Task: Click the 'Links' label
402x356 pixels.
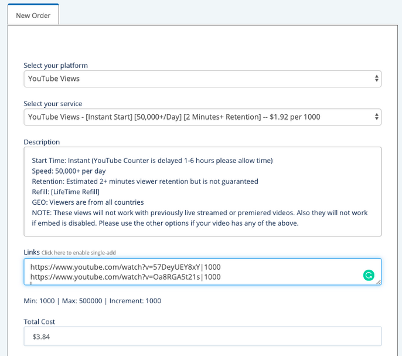Action: tap(32, 252)
